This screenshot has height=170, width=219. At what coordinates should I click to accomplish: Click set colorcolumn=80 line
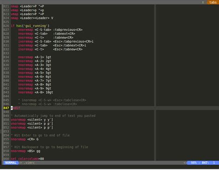click(x=27, y=159)
